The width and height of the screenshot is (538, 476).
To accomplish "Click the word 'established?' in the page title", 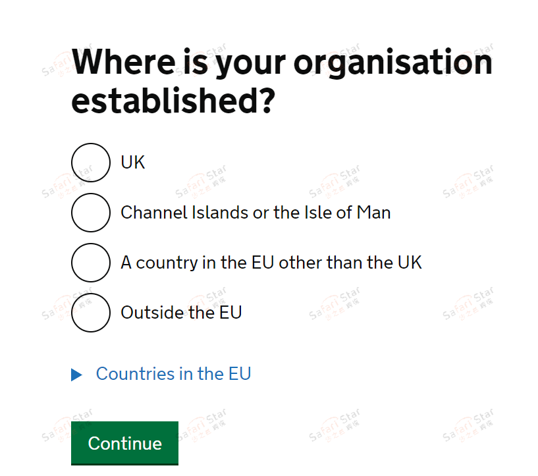I will pyautogui.click(x=172, y=103).
